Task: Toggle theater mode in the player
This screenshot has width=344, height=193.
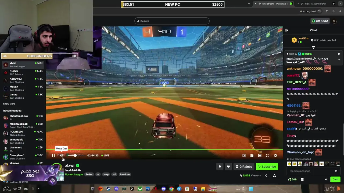Action: click(260, 155)
